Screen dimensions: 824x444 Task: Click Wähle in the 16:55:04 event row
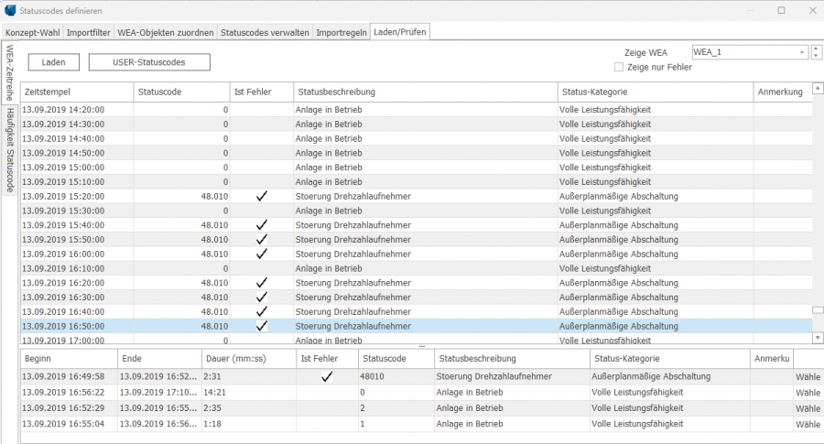(808, 425)
